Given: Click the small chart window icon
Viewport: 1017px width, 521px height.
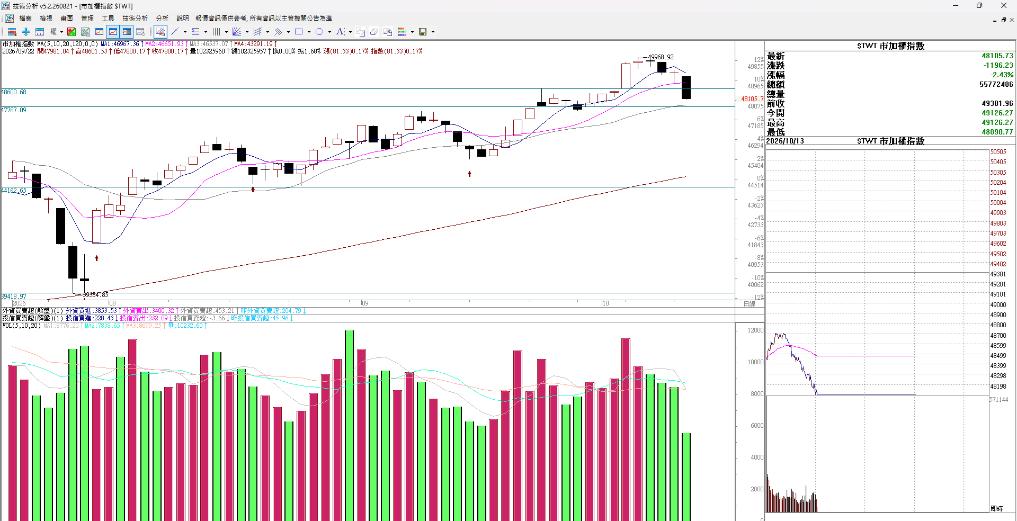Looking at the screenshot, I should pos(99,32).
